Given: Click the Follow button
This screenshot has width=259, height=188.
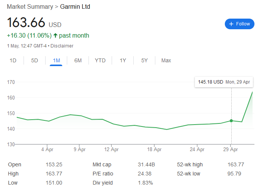Looking at the screenshot, I should (240, 24).
